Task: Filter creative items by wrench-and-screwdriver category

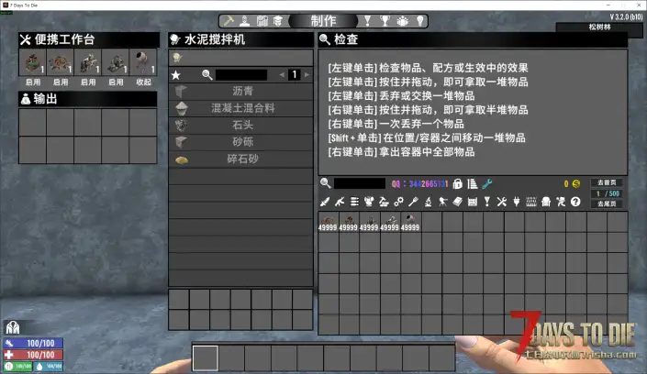Action: [502, 202]
